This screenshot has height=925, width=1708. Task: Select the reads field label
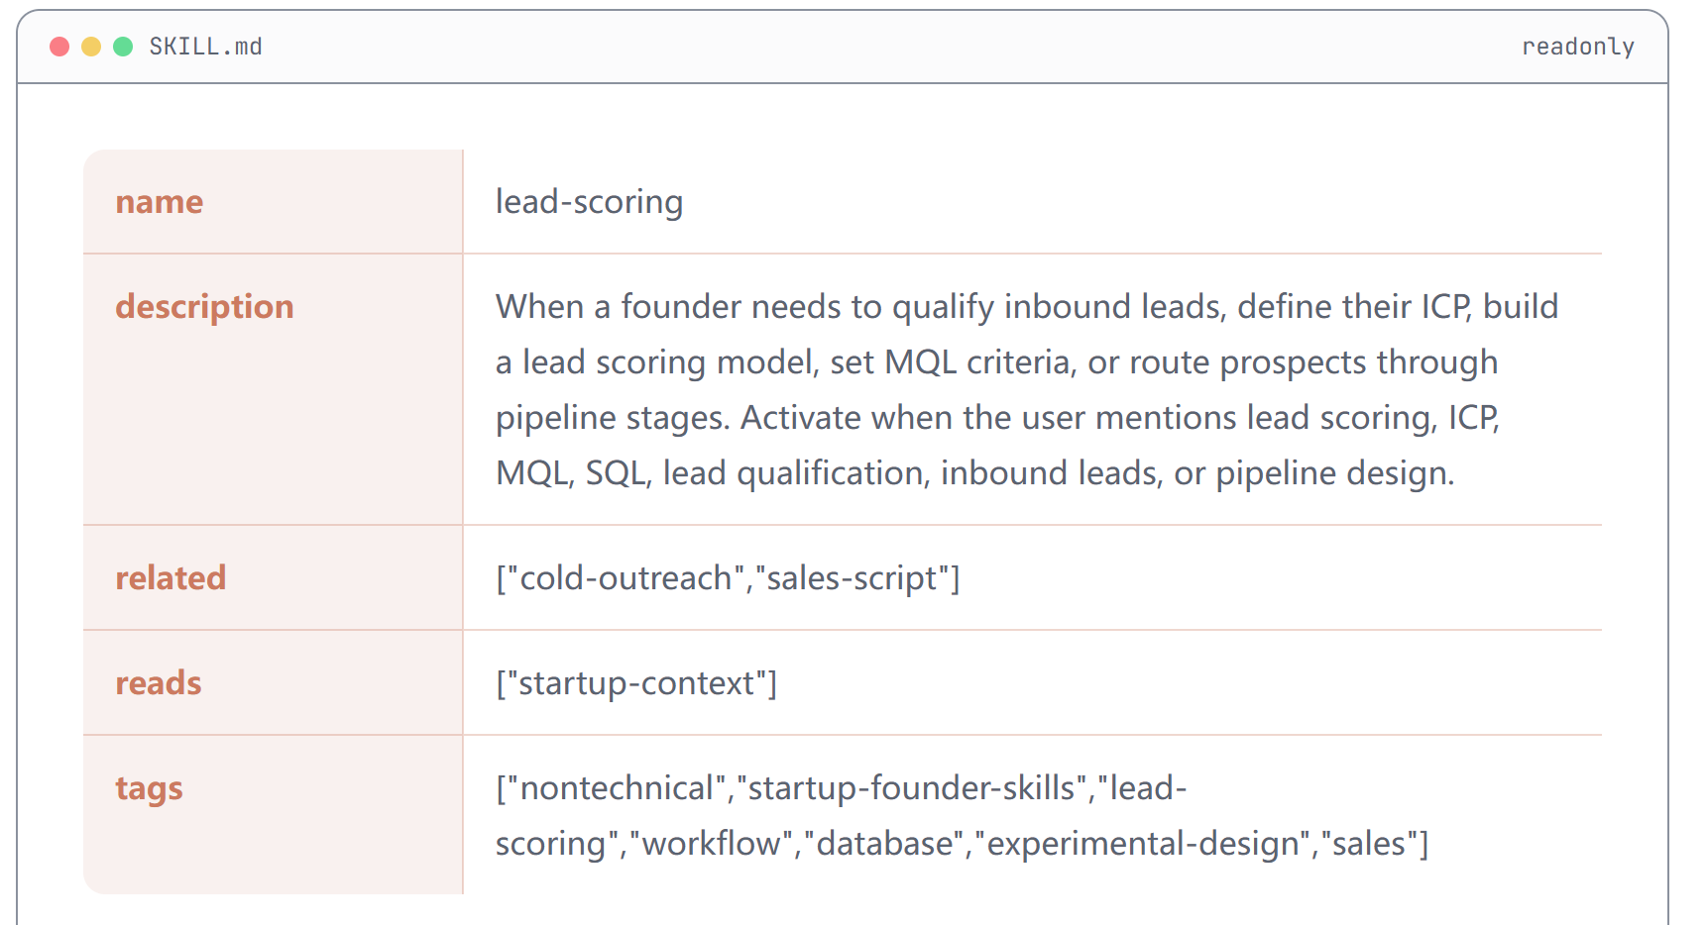point(159,683)
